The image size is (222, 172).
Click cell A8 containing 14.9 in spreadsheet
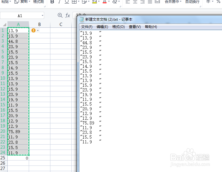tap(18, 68)
